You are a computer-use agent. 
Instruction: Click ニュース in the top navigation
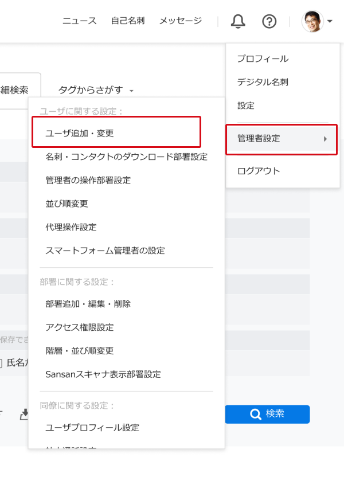tap(79, 20)
